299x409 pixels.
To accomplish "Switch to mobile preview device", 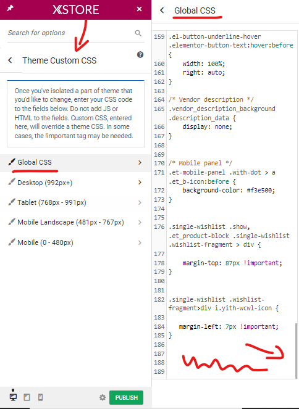I will pos(40,397).
